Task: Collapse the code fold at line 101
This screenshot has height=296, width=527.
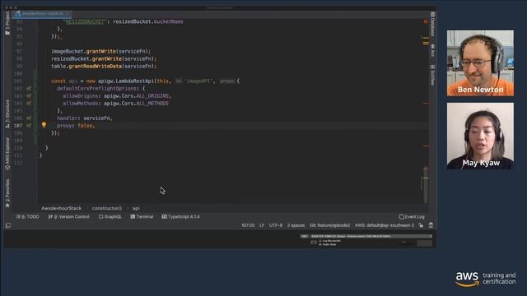Action: [x=36, y=81]
